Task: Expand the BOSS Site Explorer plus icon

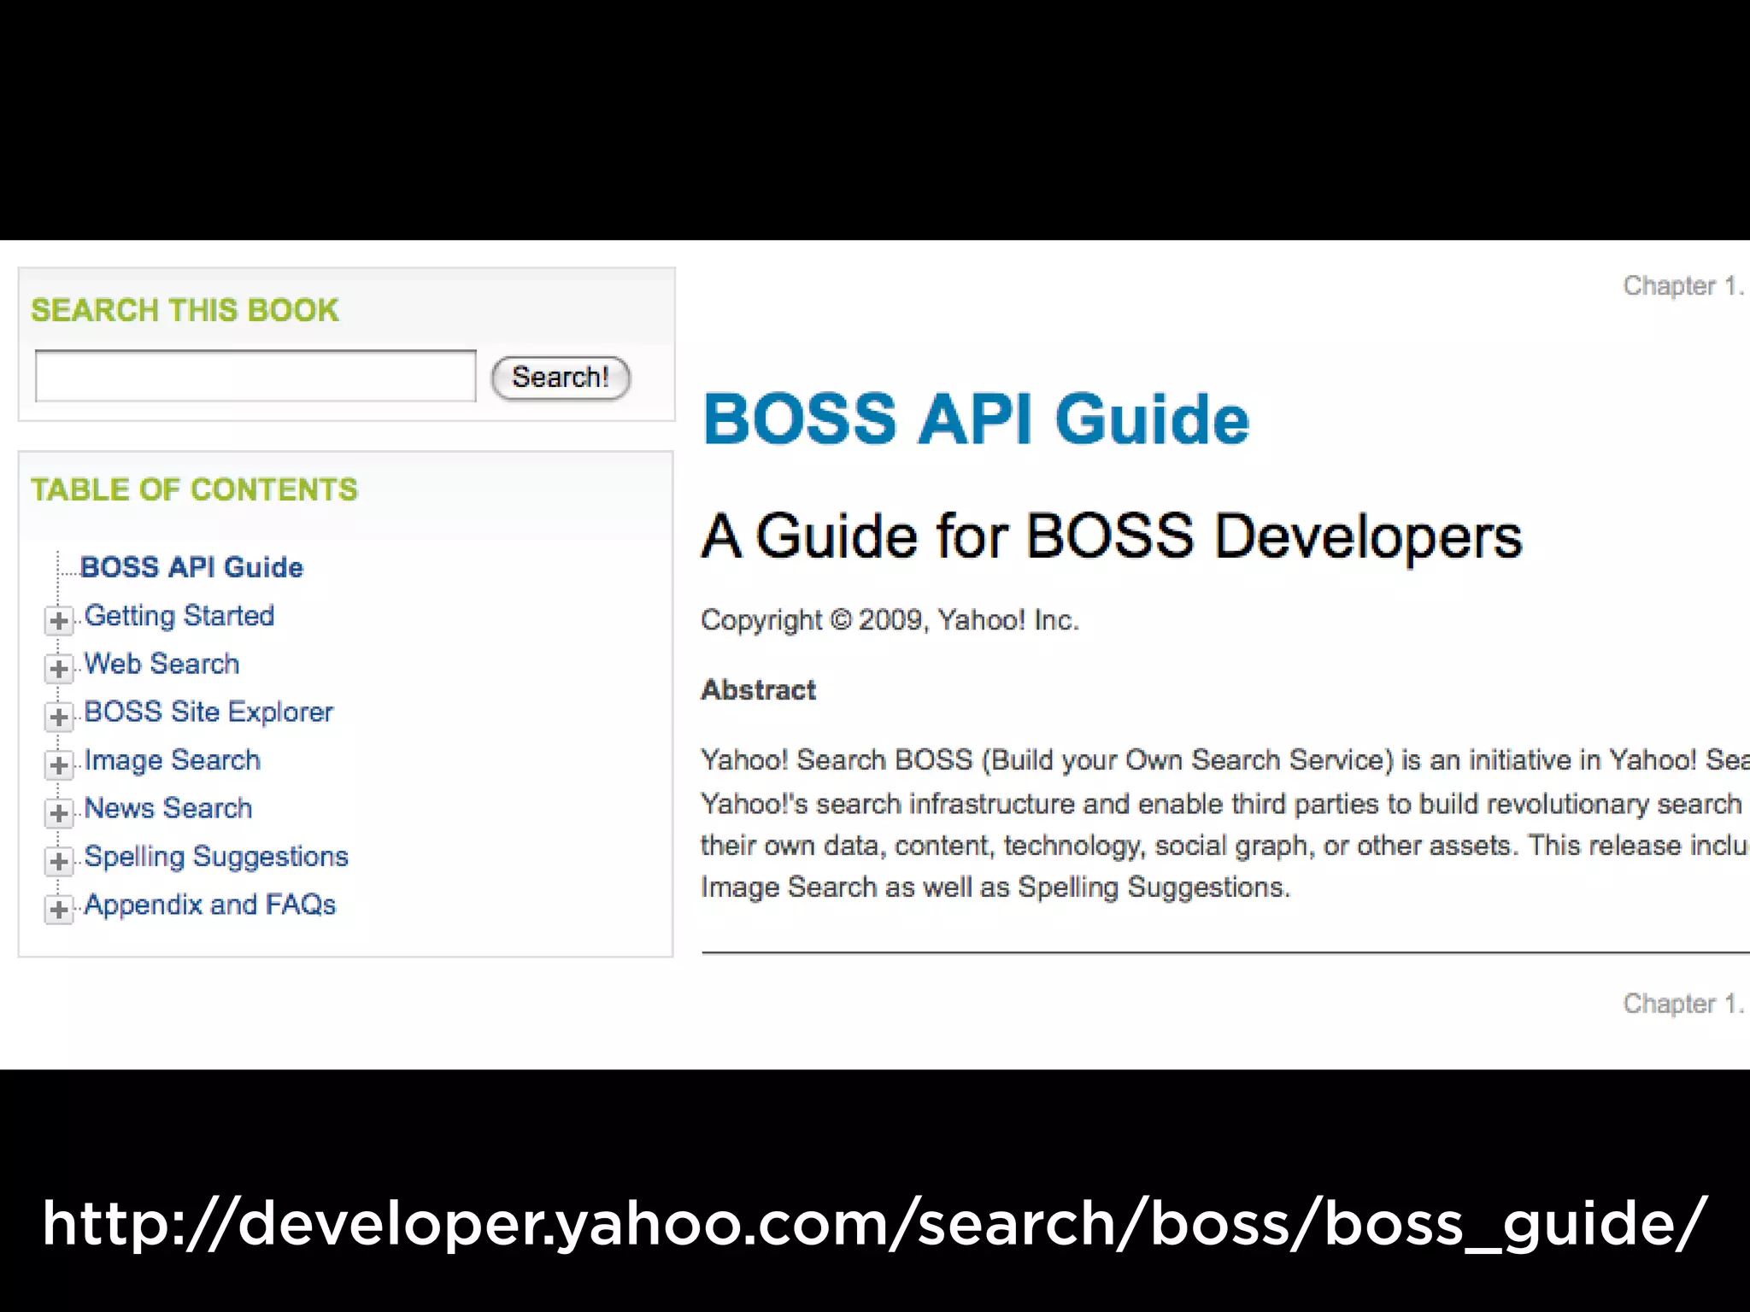Action: (59, 716)
